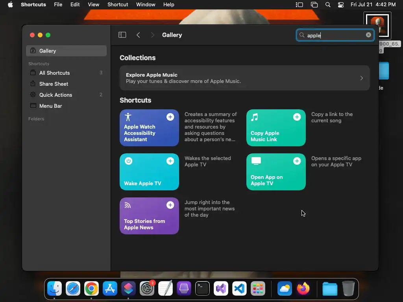Open the Help menu
Image resolution: width=403 pixels, height=302 pixels.
pos(168,5)
